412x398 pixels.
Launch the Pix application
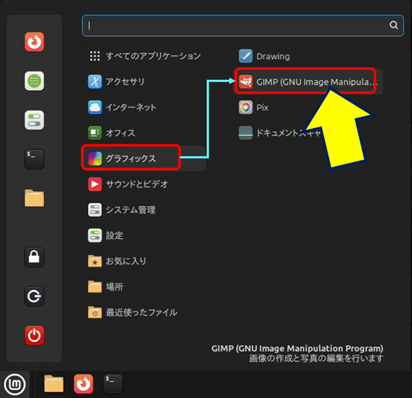click(309, 107)
